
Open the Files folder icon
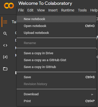click(5, 69)
